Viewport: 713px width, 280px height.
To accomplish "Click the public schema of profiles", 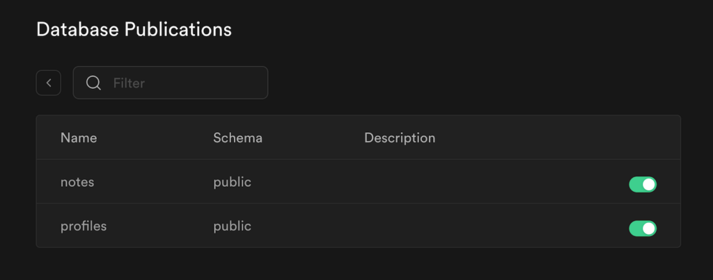I will (x=232, y=226).
